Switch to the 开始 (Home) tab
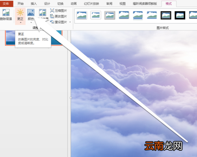This screenshot has height=157, width=197. (20, 4)
